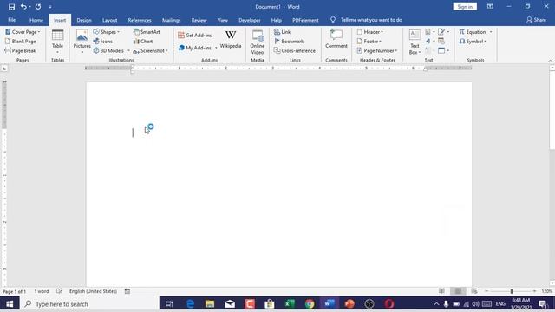Insert a SmartArt graphic
The image size is (555, 312).
[147, 32]
